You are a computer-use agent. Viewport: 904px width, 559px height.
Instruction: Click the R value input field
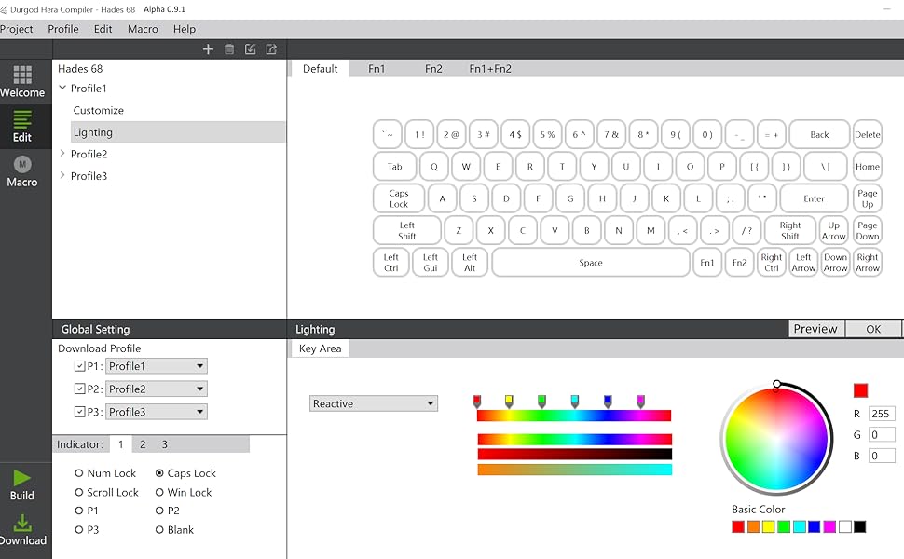881,414
